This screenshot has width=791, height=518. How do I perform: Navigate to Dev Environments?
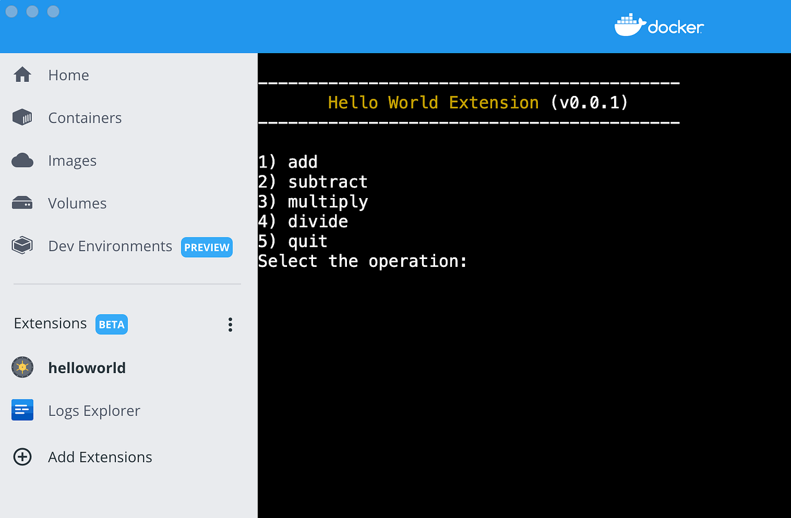point(110,246)
